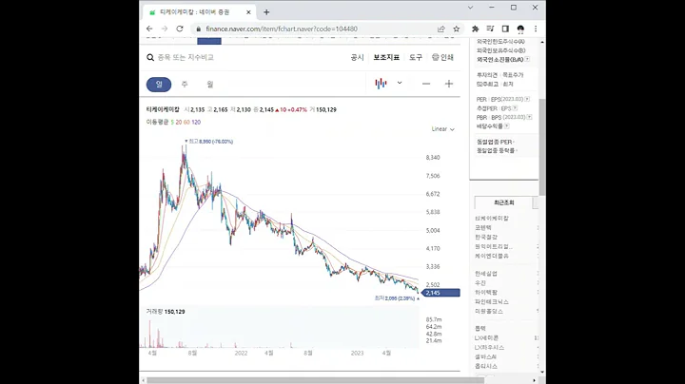Click the 최저 low price label

point(397,298)
